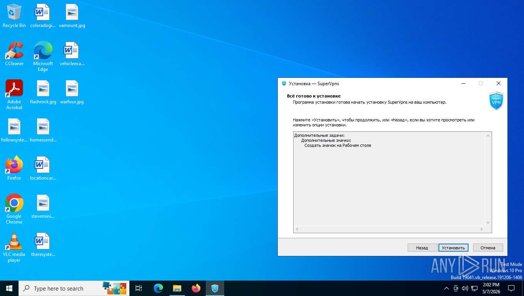Select the followsyste image file icon
Image resolution: width=524 pixels, height=296 pixels.
[14, 130]
